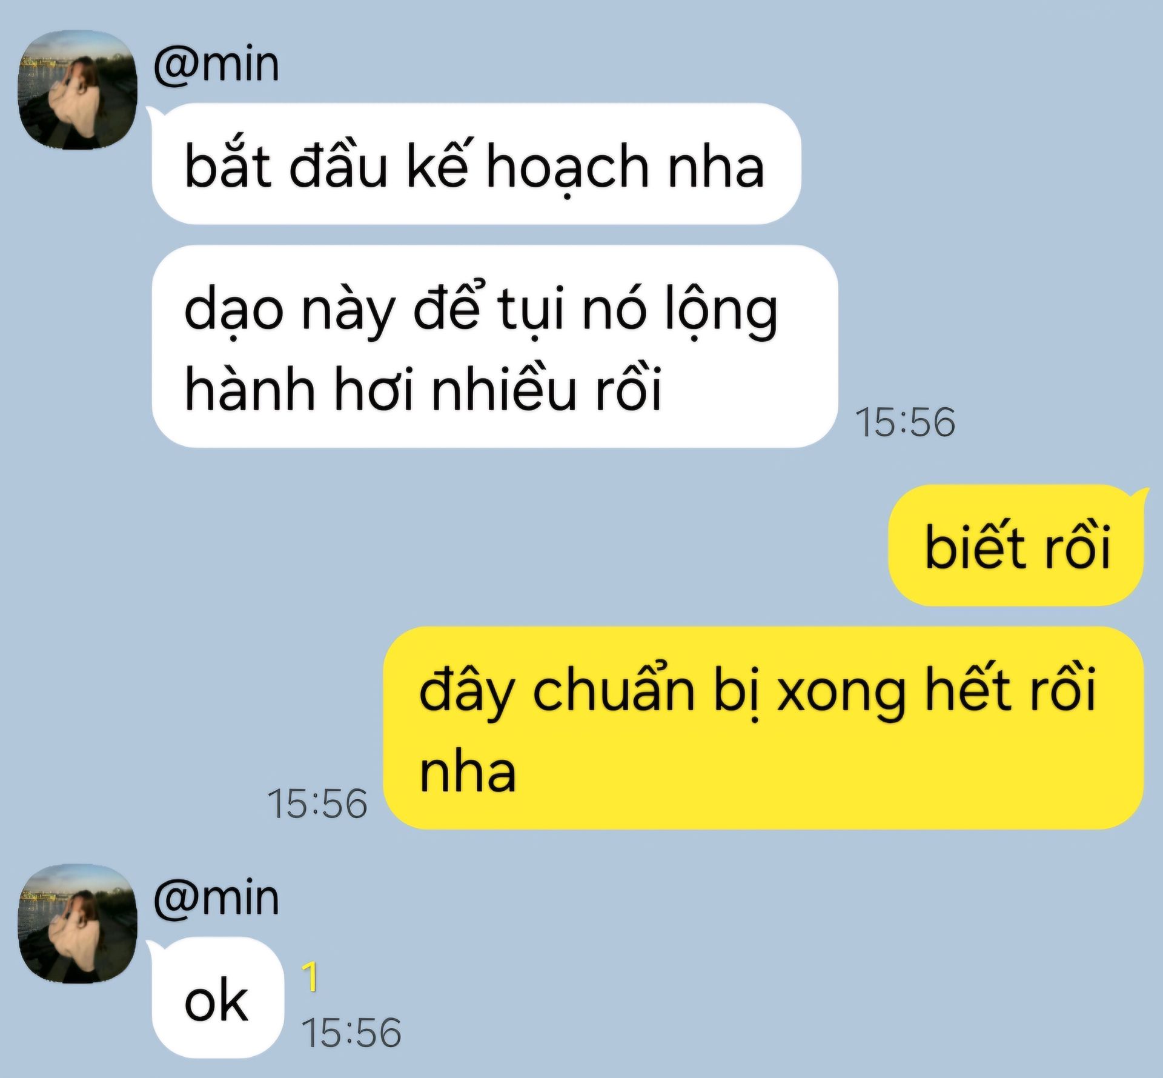The image size is (1163, 1078).
Task: Tap the white "ok" reply bubble
Action: pyautogui.click(x=217, y=998)
